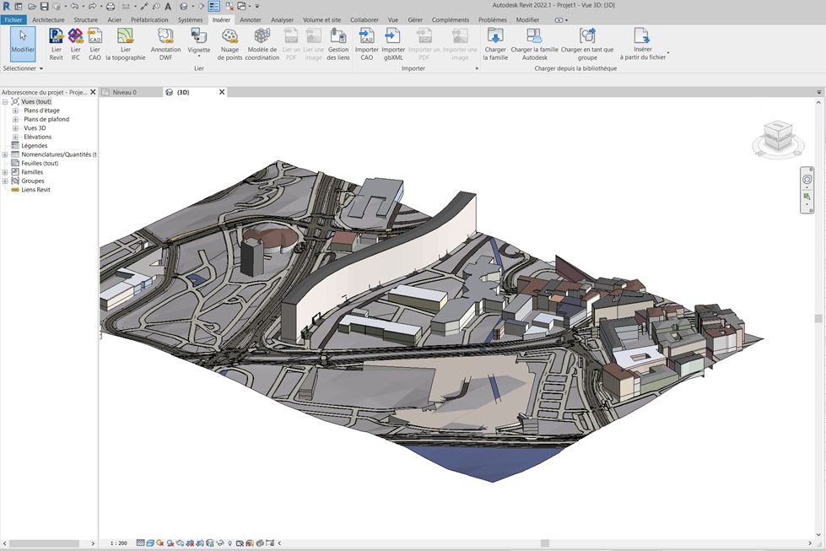
Task: Select the Modèle de coordination tool
Action: [x=262, y=36]
